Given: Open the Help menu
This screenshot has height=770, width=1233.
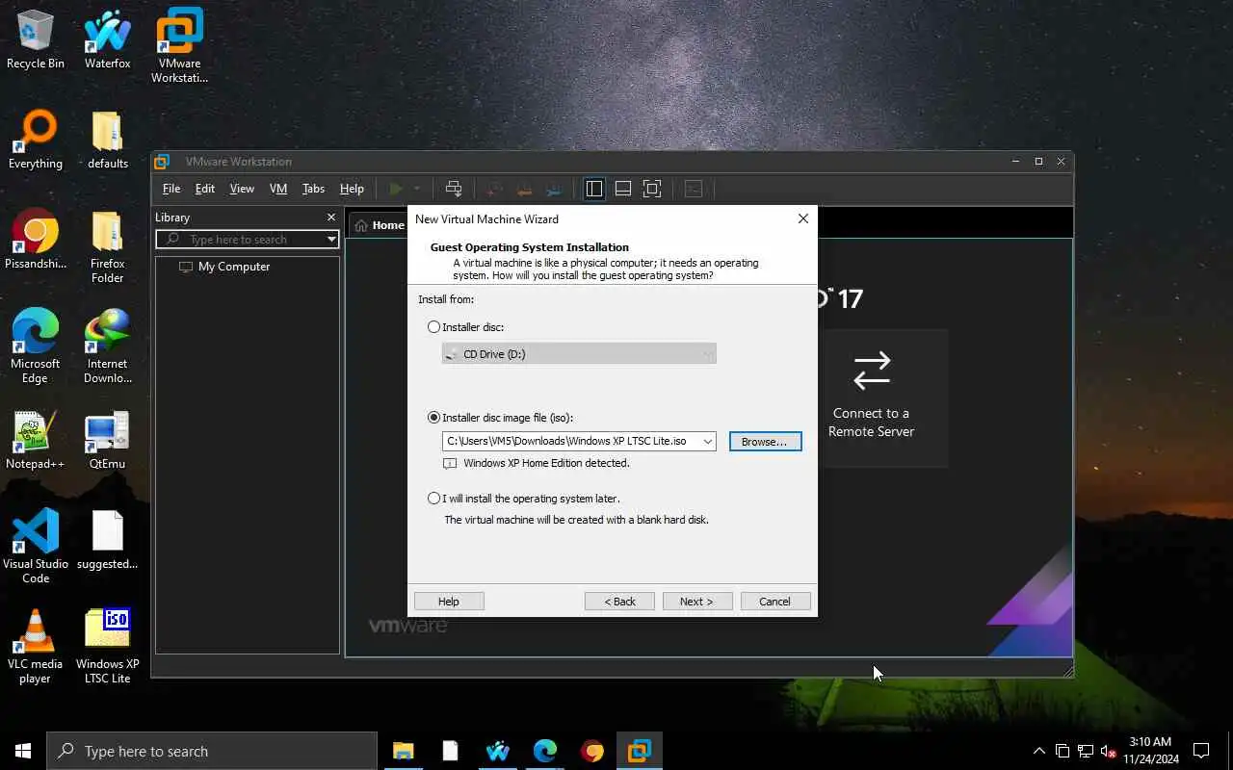Looking at the screenshot, I should click(x=352, y=189).
